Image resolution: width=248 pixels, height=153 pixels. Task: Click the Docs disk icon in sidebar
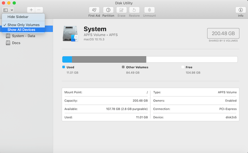8,43
